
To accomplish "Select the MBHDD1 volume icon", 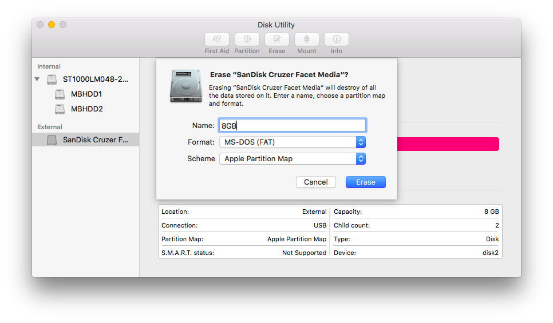I will click(60, 94).
